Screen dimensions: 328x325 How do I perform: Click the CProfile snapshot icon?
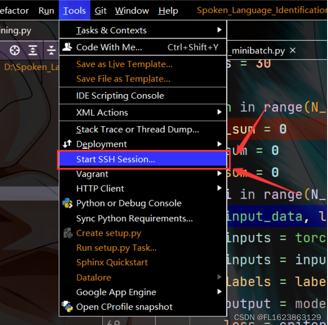pos(67,307)
